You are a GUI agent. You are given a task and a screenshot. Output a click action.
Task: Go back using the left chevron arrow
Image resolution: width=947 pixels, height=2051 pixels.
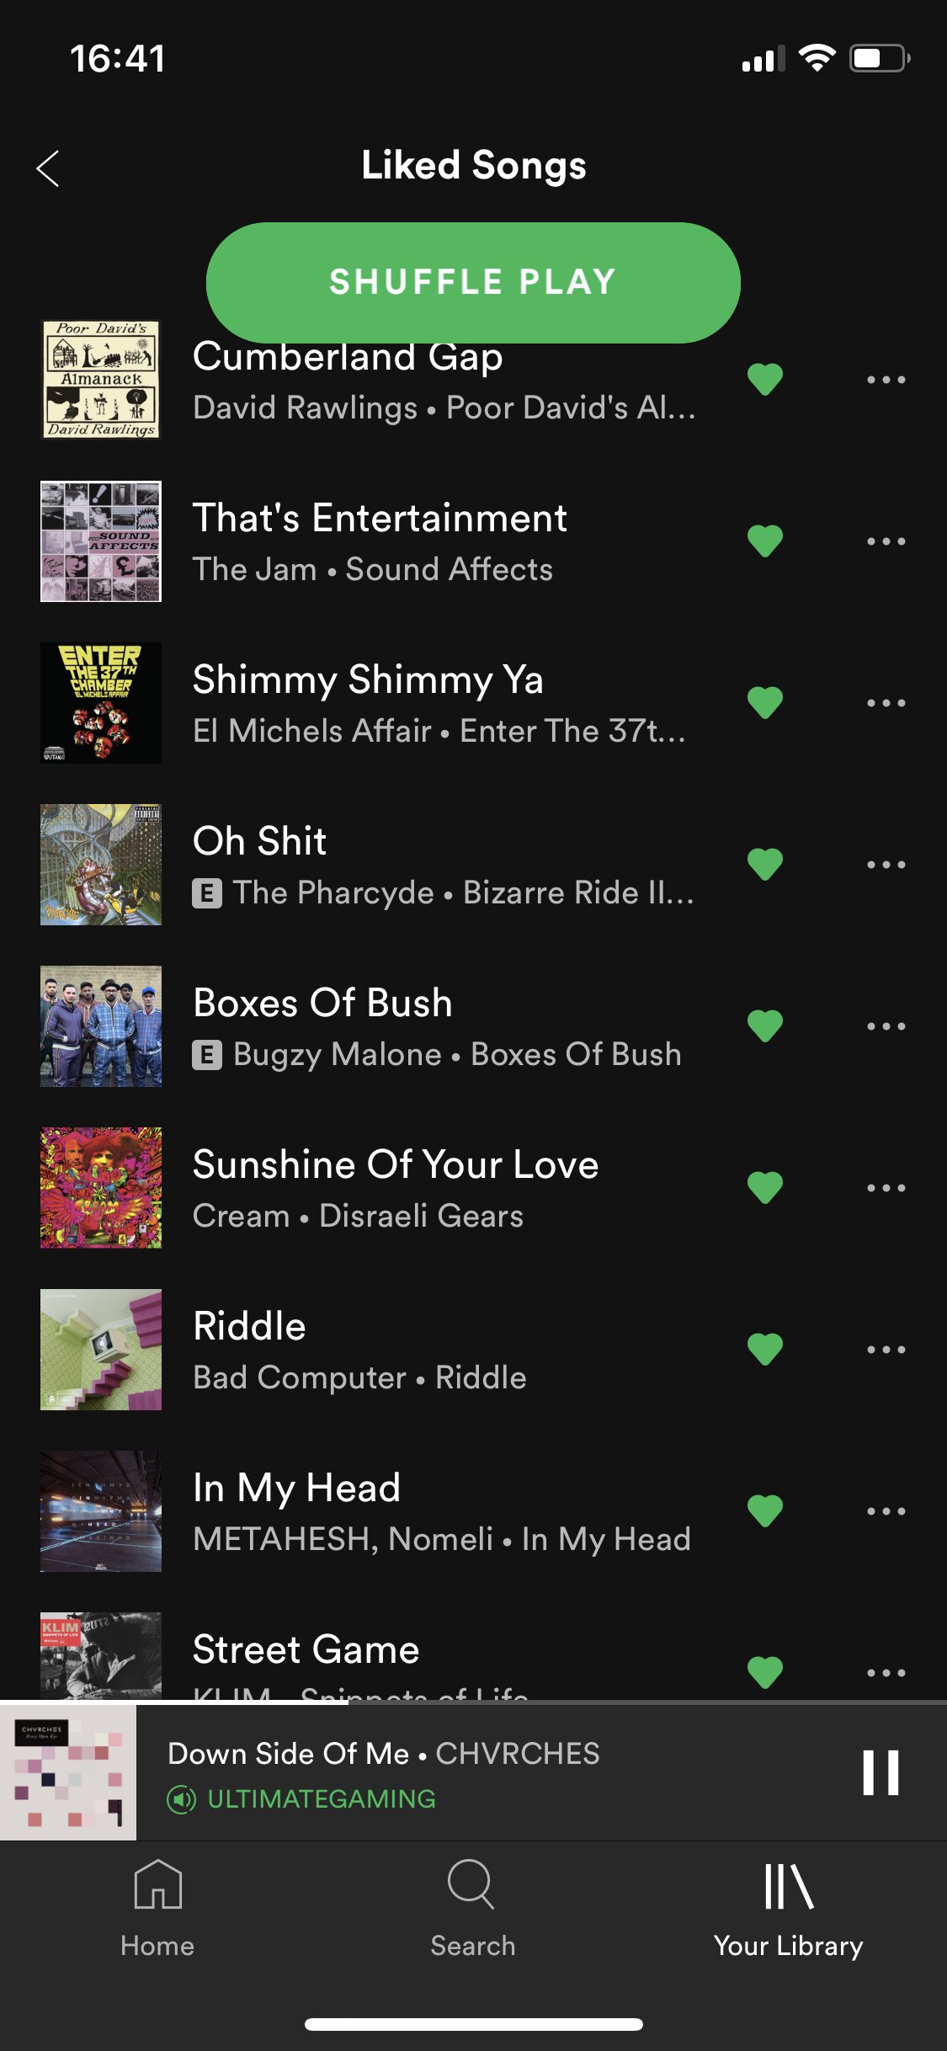click(x=48, y=168)
